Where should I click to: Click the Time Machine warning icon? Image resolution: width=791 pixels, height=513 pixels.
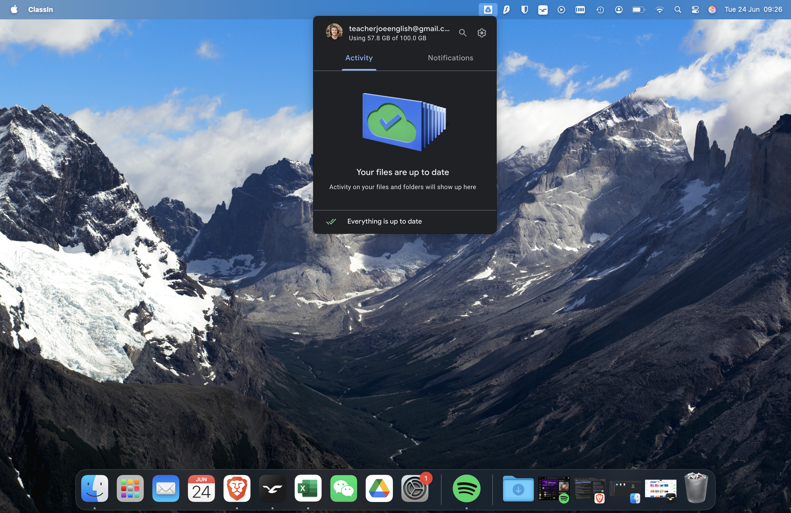click(600, 10)
